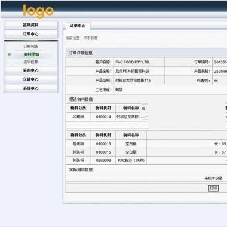Select 订单列表 in the sidebar
This screenshot has height=227, width=227.
30,47
